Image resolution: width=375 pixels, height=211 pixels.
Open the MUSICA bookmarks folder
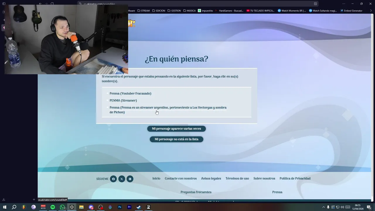pos(189,11)
